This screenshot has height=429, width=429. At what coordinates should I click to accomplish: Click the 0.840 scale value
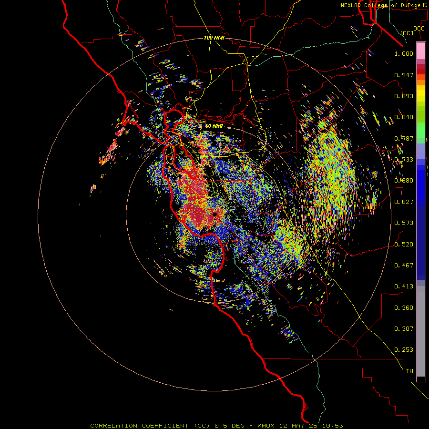click(404, 117)
